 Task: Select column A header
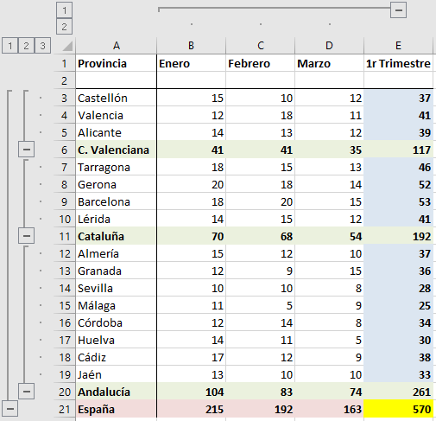click(117, 46)
